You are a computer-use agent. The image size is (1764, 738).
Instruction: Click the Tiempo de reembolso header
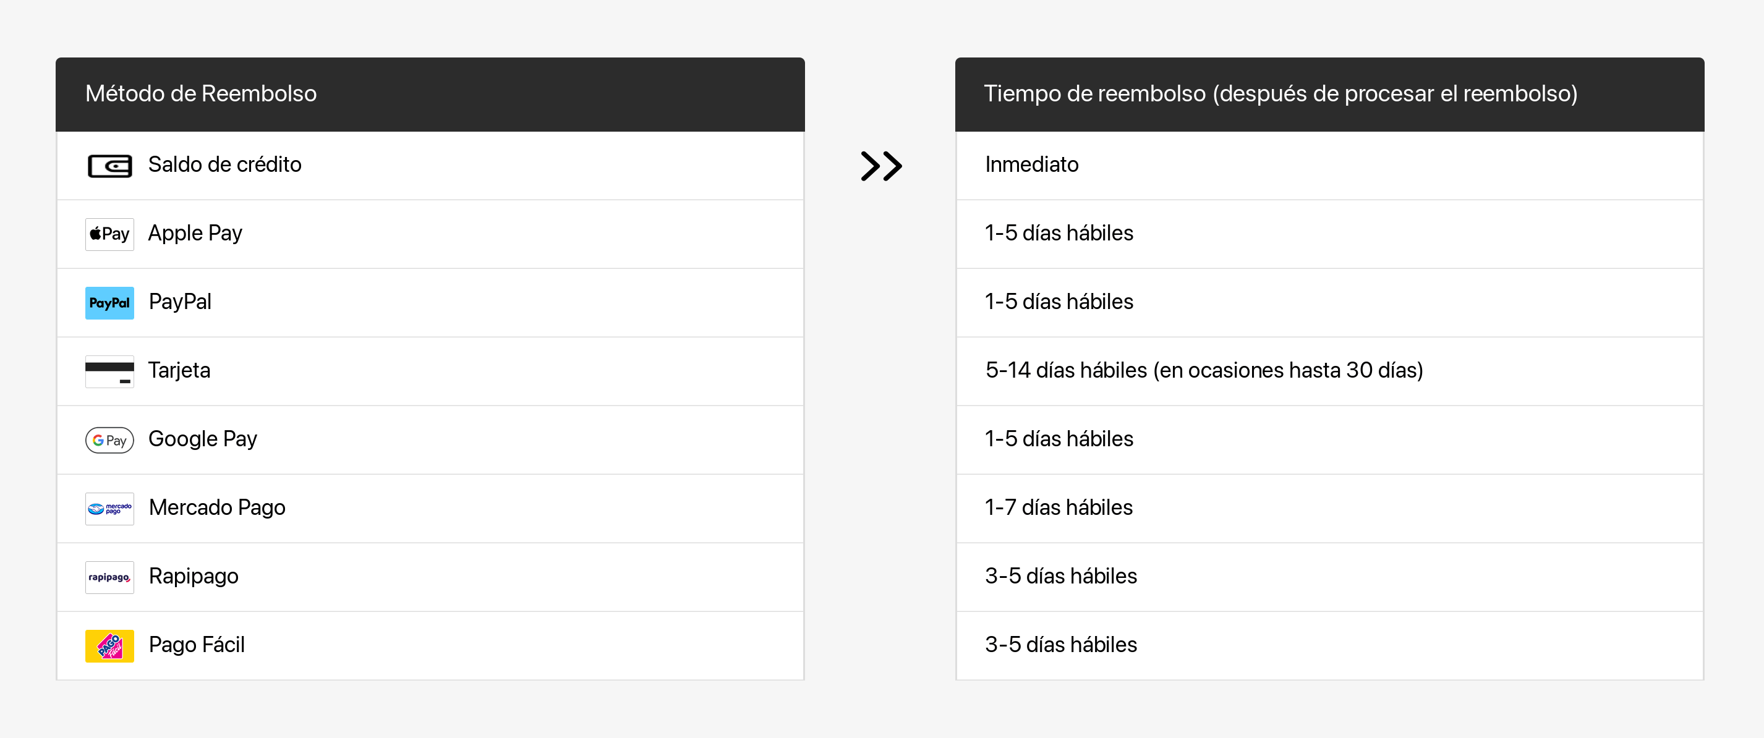click(x=1280, y=93)
